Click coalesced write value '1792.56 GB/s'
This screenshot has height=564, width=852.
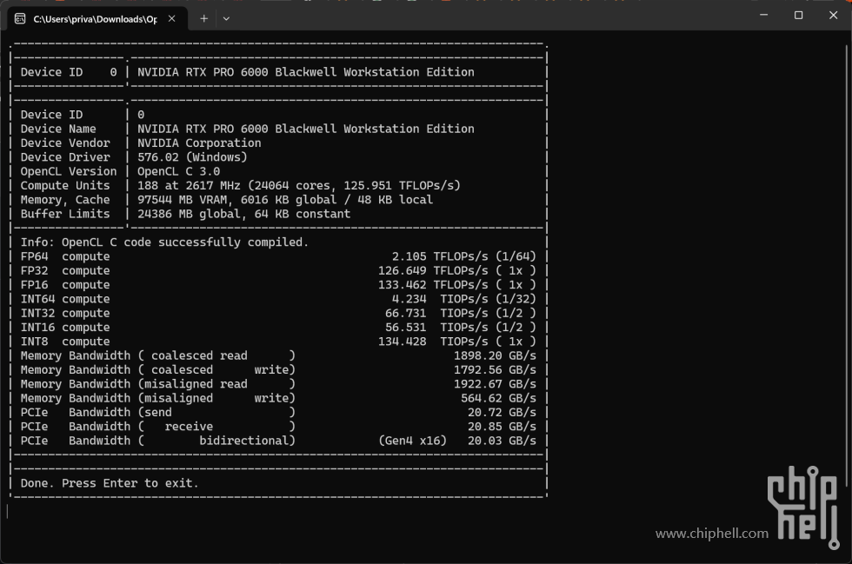click(x=495, y=369)
